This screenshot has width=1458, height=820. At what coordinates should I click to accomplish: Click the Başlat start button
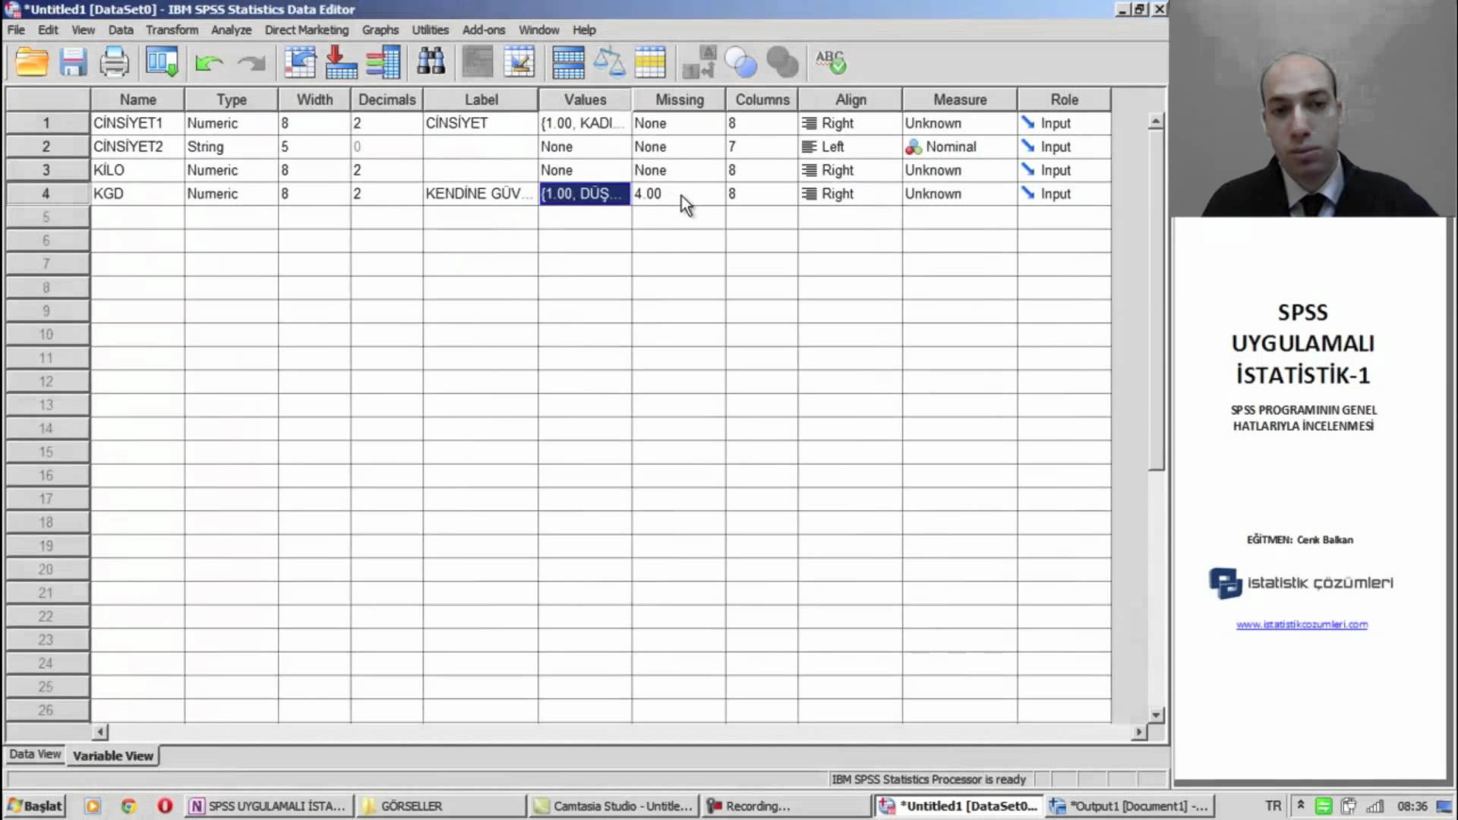34,806
